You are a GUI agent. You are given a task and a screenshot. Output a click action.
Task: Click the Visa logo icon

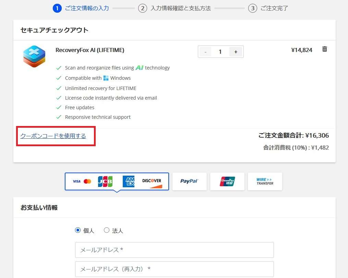[x=76, y=181]
